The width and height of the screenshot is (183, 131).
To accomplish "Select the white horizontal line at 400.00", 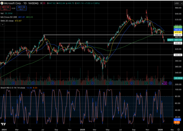I will coord(81,55).
